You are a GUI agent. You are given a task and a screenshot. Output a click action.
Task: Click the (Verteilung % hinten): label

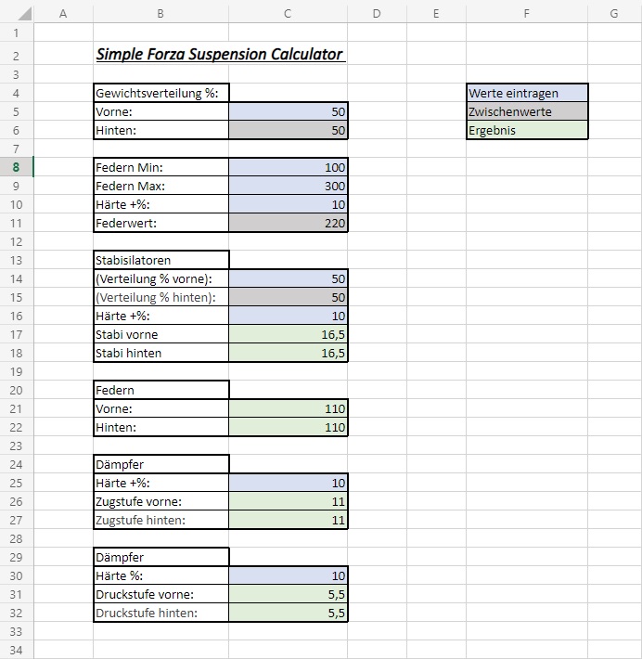point(156,297)
